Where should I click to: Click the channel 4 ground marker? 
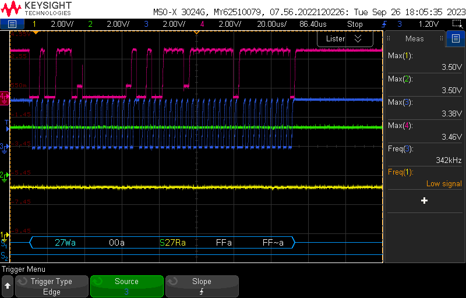5,98
